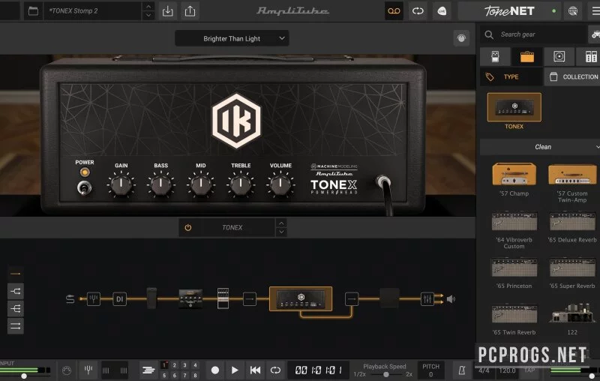Image resolution: width=600 pixels, height=381 pixels.
Task: Select the stomp pedal category icon
Action: click(495, 56)
